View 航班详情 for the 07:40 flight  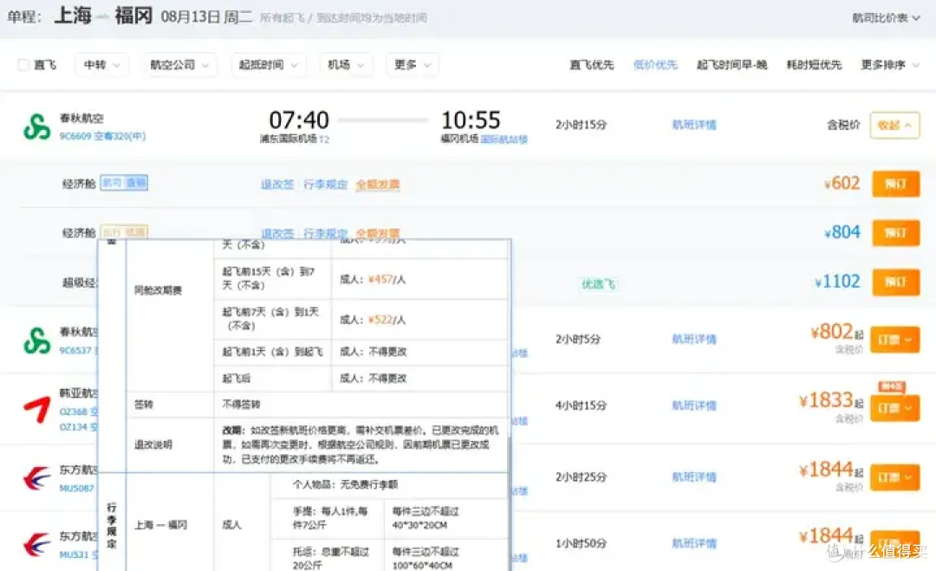click(693, 125)
